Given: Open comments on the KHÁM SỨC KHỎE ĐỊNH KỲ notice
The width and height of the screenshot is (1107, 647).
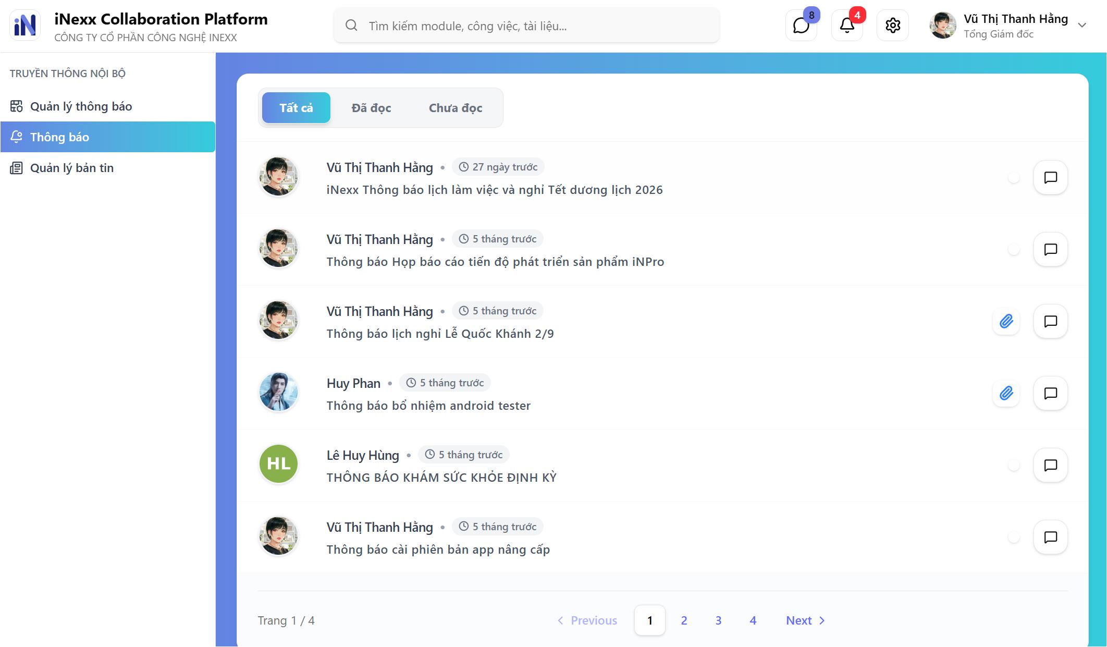Looking at the screenshot, I should tap(1050, 465).
